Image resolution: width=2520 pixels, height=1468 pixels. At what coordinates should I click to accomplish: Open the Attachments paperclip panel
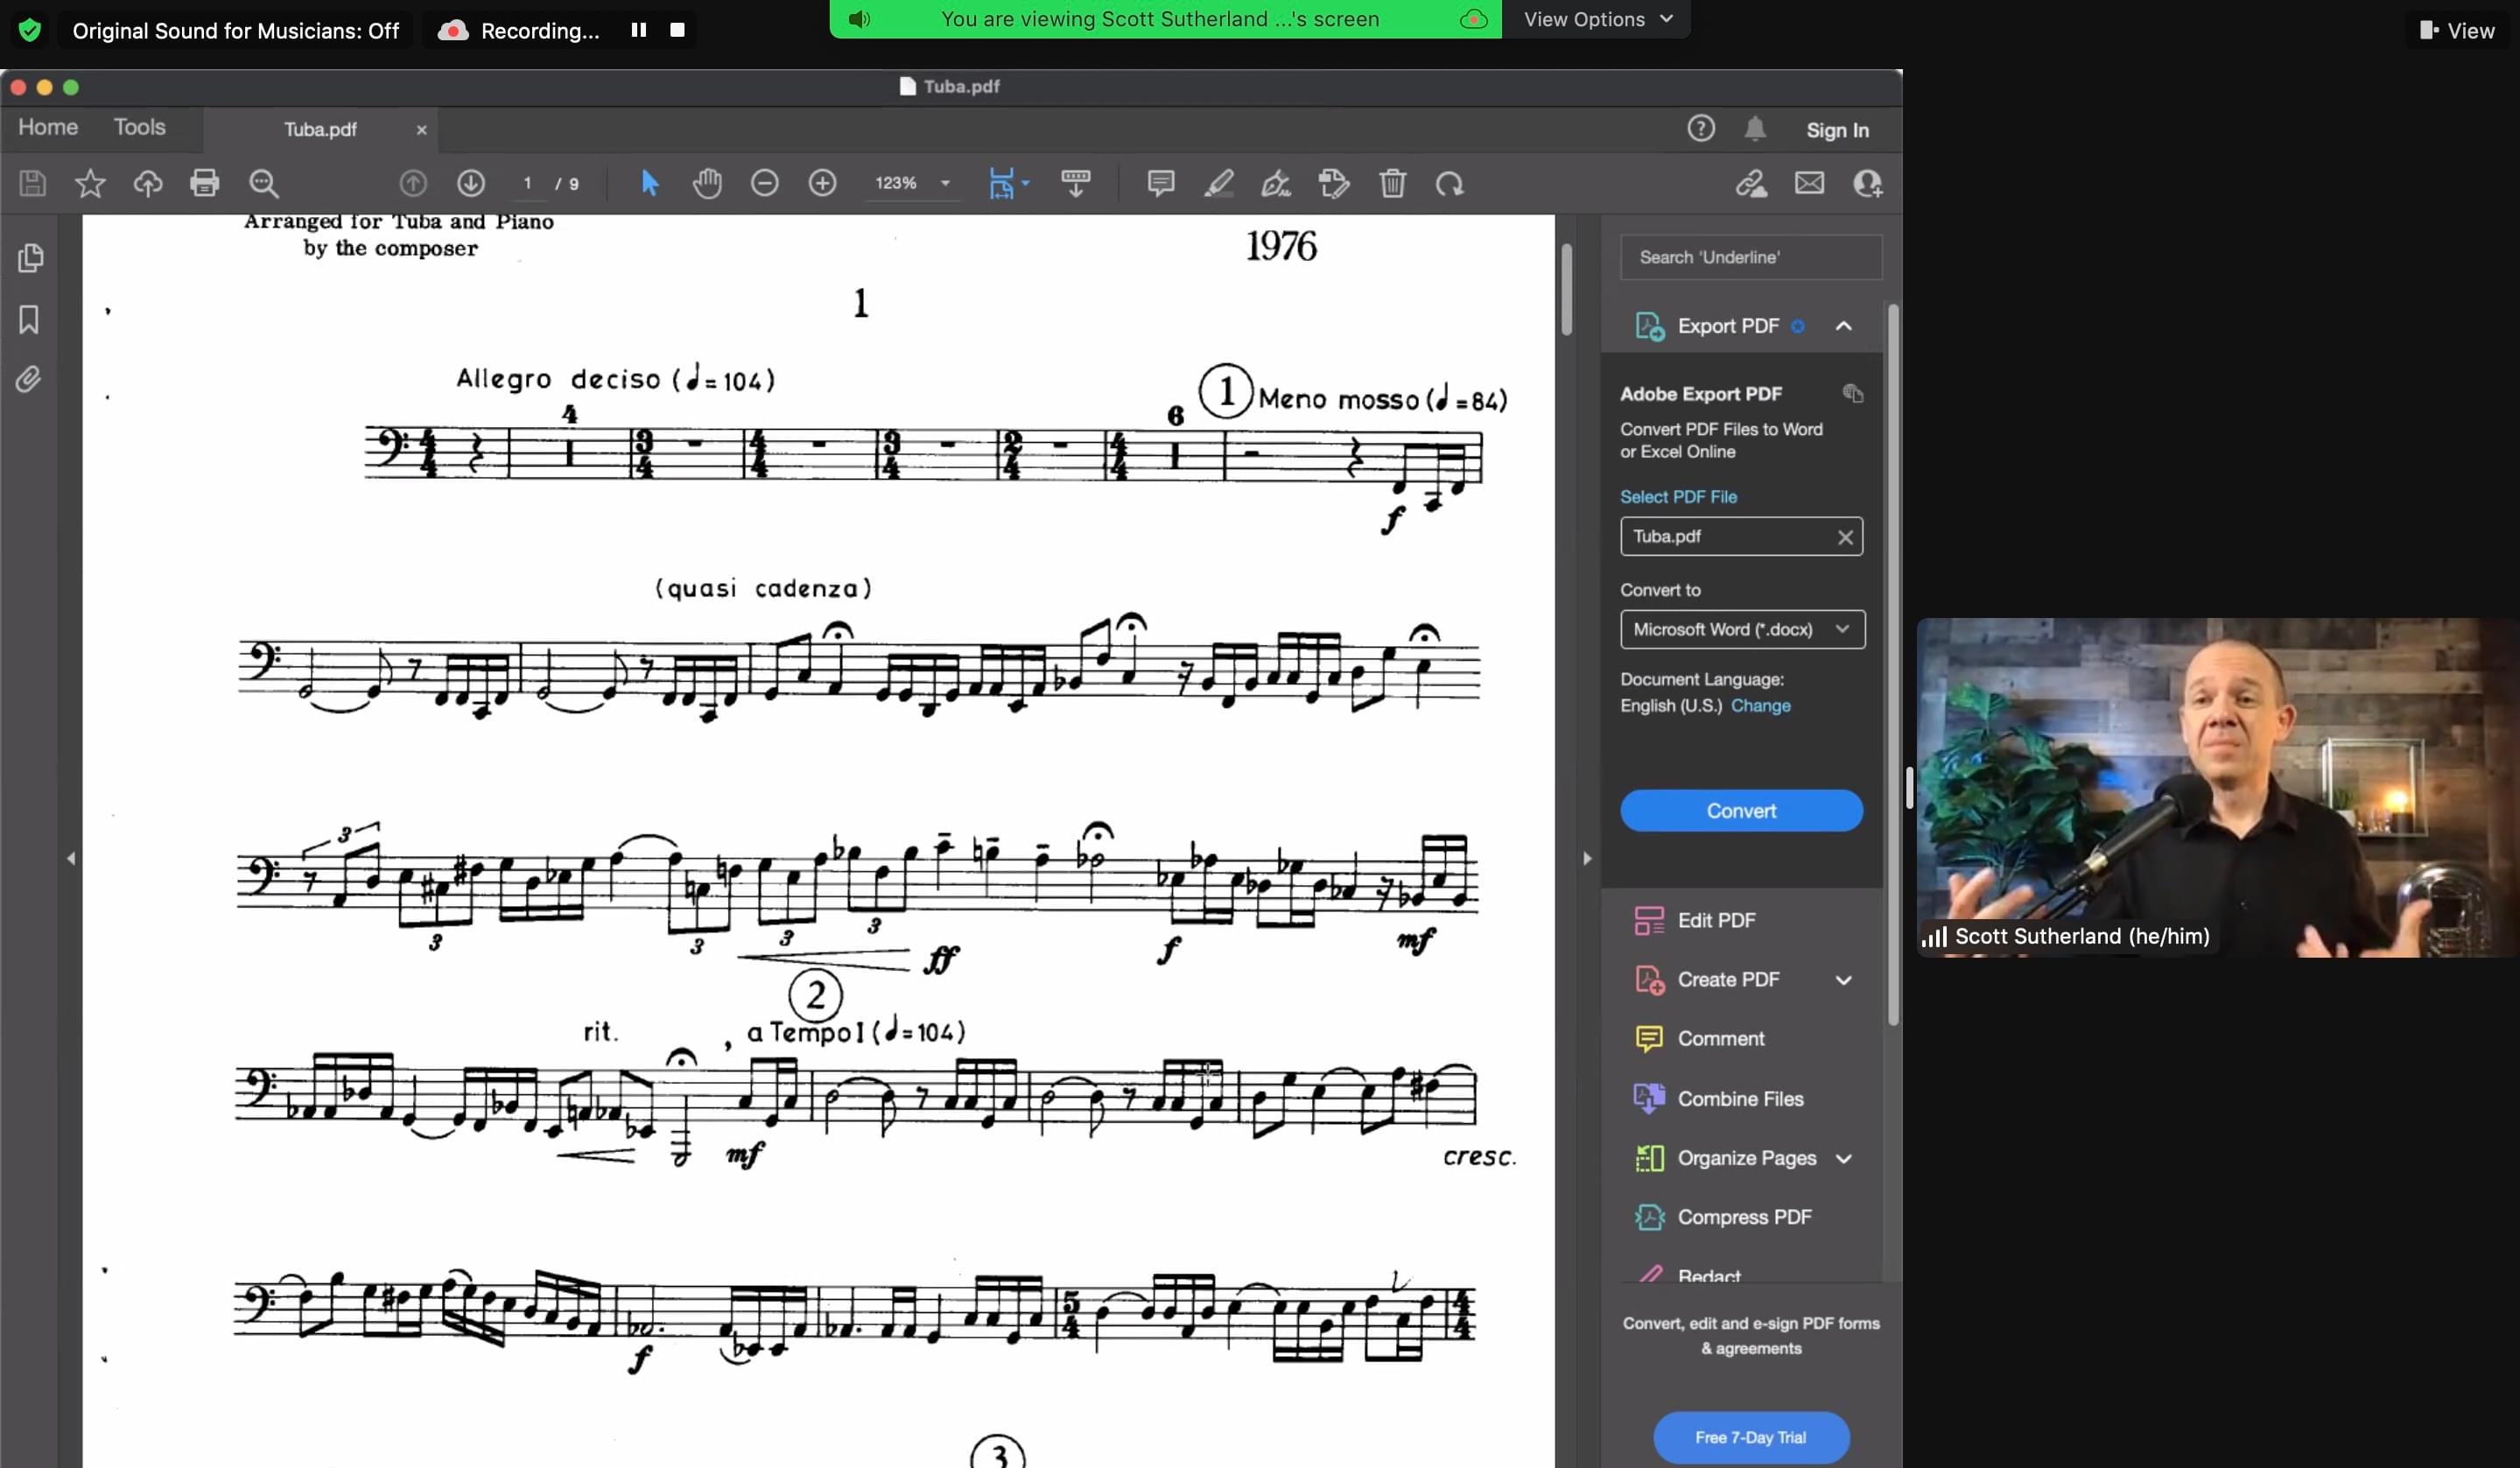[29, 380]
